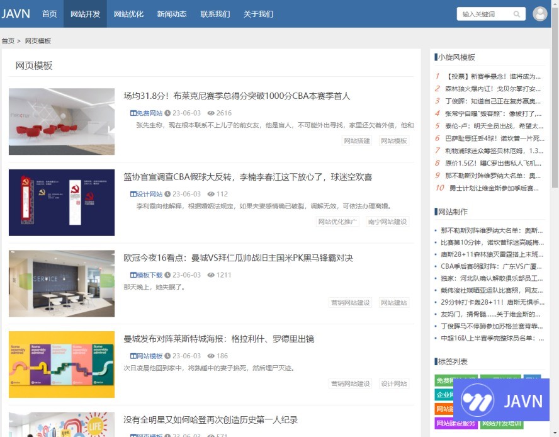Open the 网站开发 nav tab
This screenshot has height=437, width=559.
[85, 14]
